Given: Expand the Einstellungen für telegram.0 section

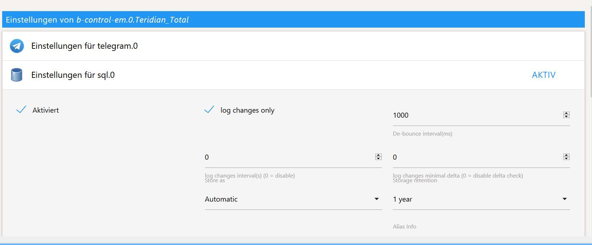Looking at the screenshot, I should tap(84, 46).
